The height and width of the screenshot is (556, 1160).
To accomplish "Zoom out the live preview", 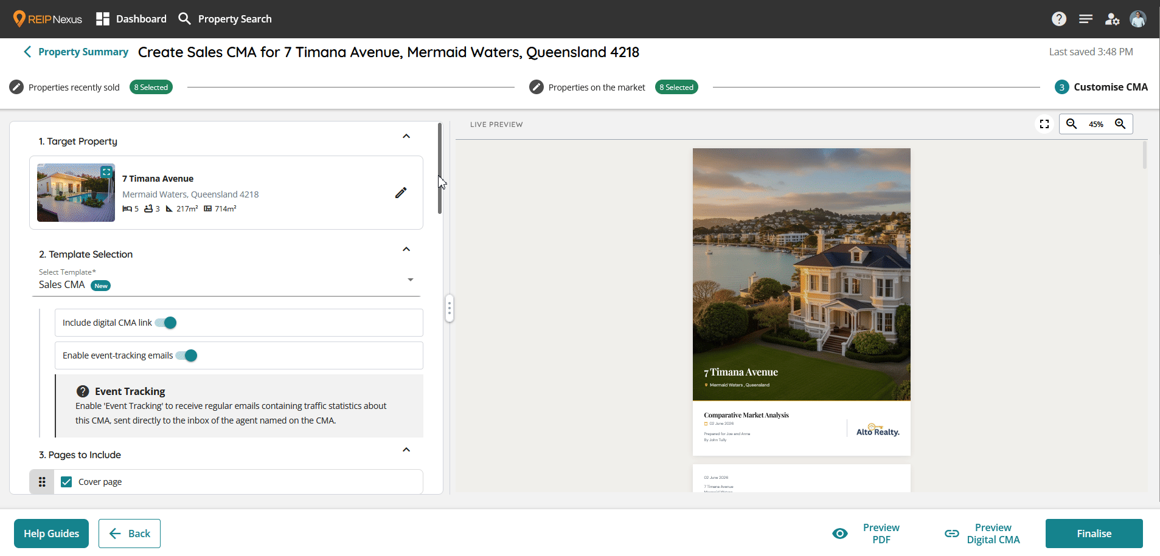I will (1072, 124).
